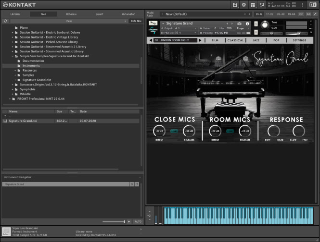Screen dimensions: 320x242
Task: Open the FILM preset tab
Action: [215, 40]
